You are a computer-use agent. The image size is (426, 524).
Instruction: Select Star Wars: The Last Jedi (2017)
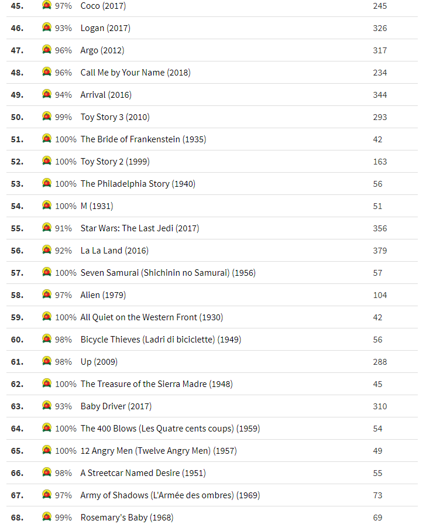tap(139, 228)
